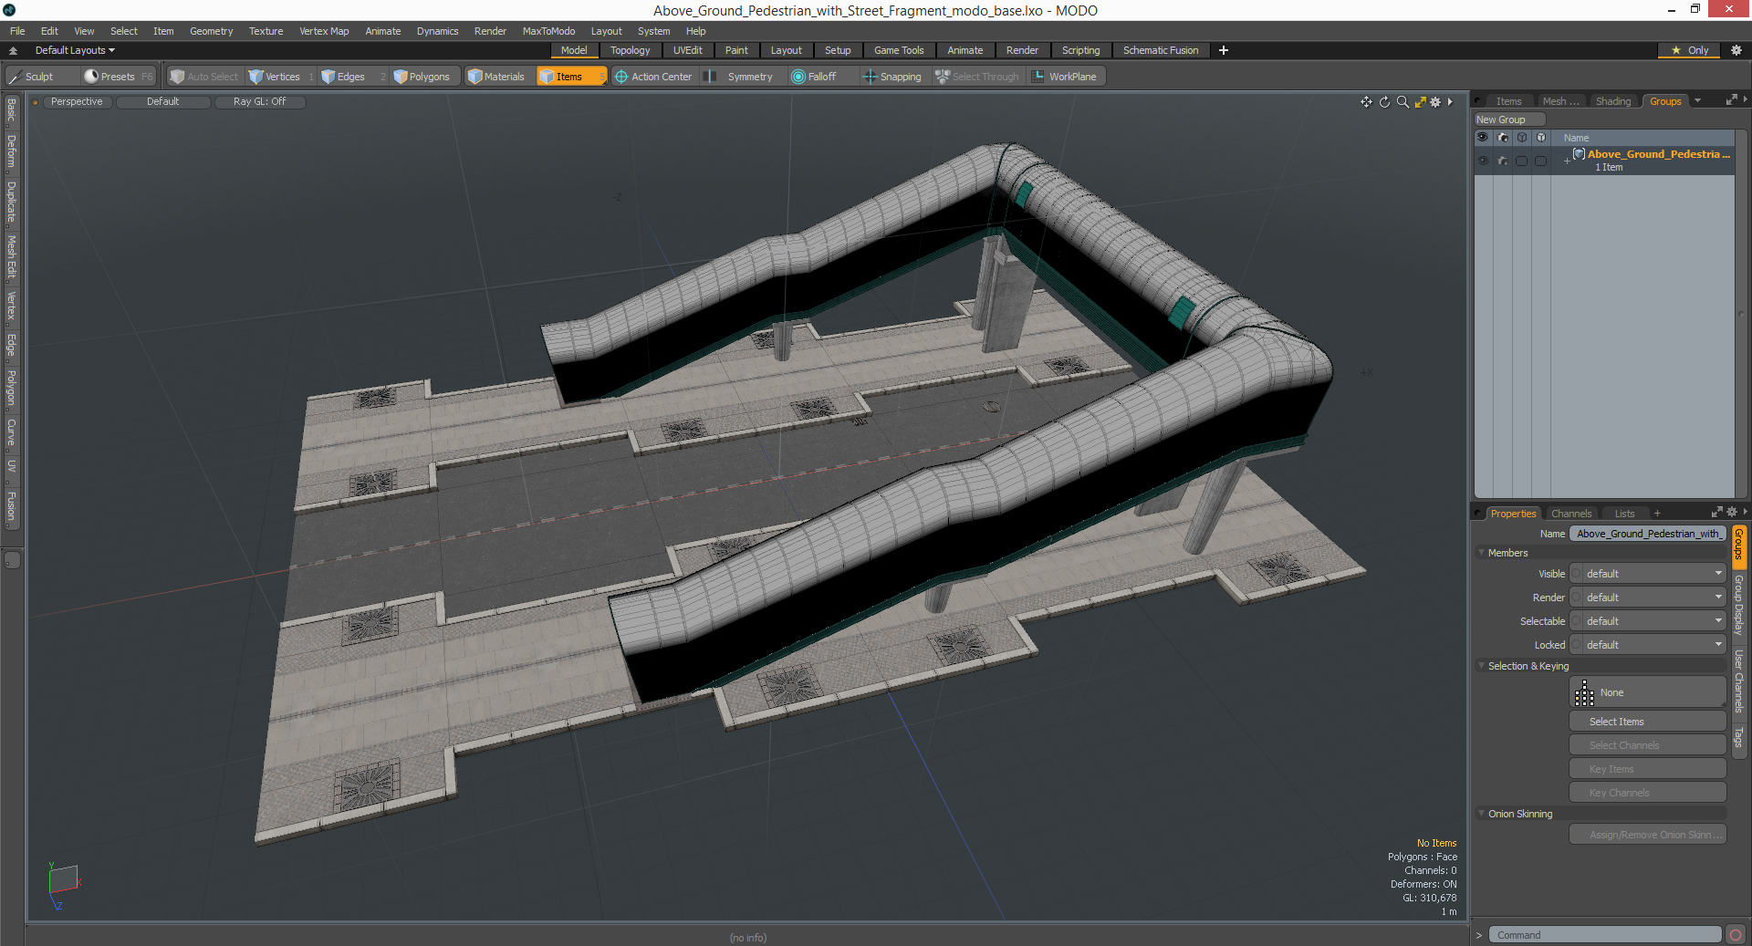The height and width of the screenshot is (946, 1752).
Task: Open the User Channels vertical tab
Action: [1738, 681]
